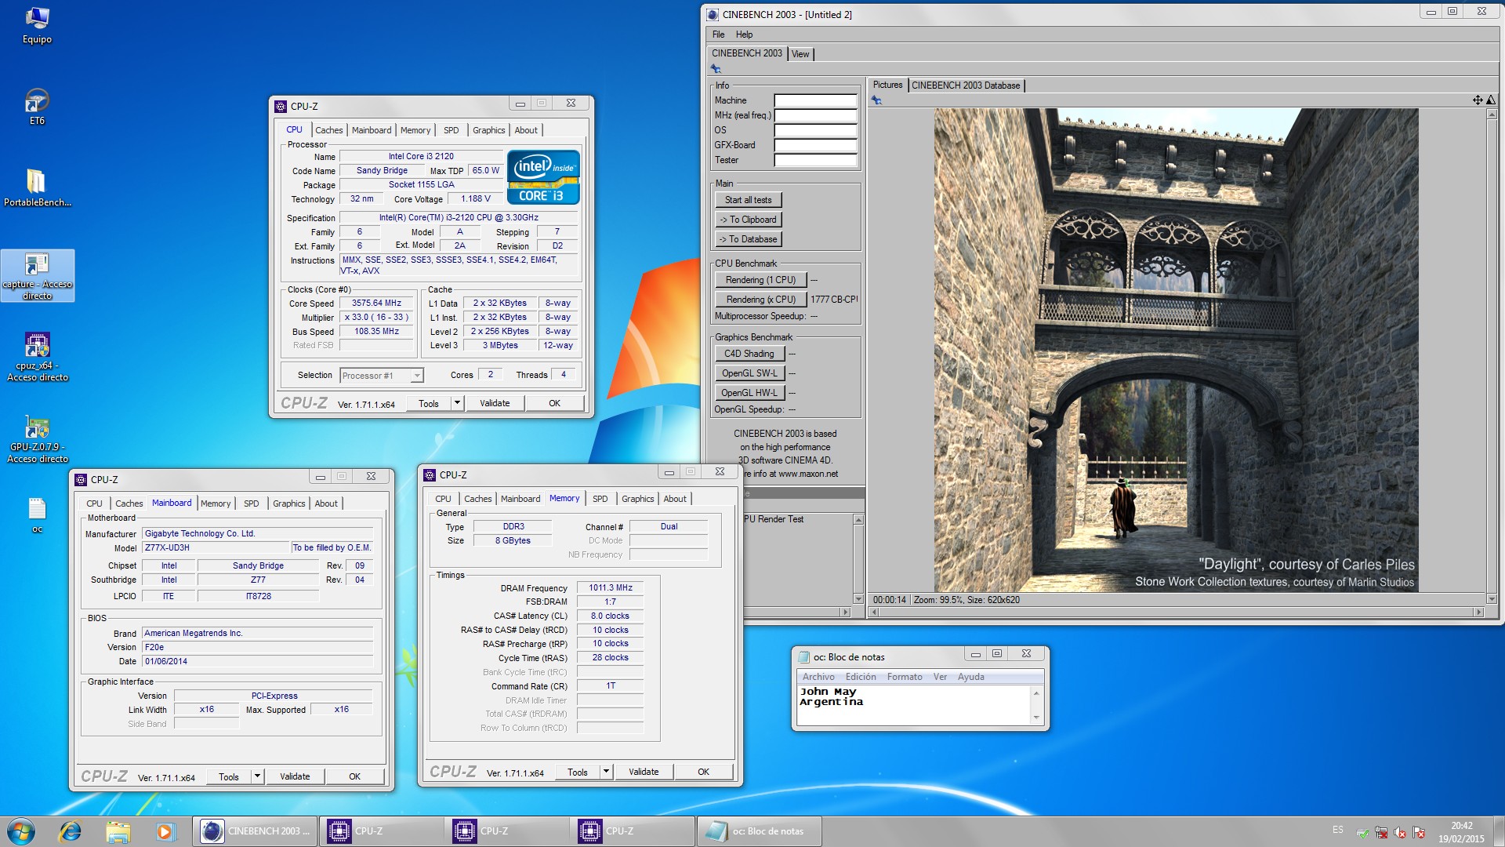Open Memory tab in CPU-Z CPU window
The height and width of the screenshot is (847, 1505).
point(415,130)
